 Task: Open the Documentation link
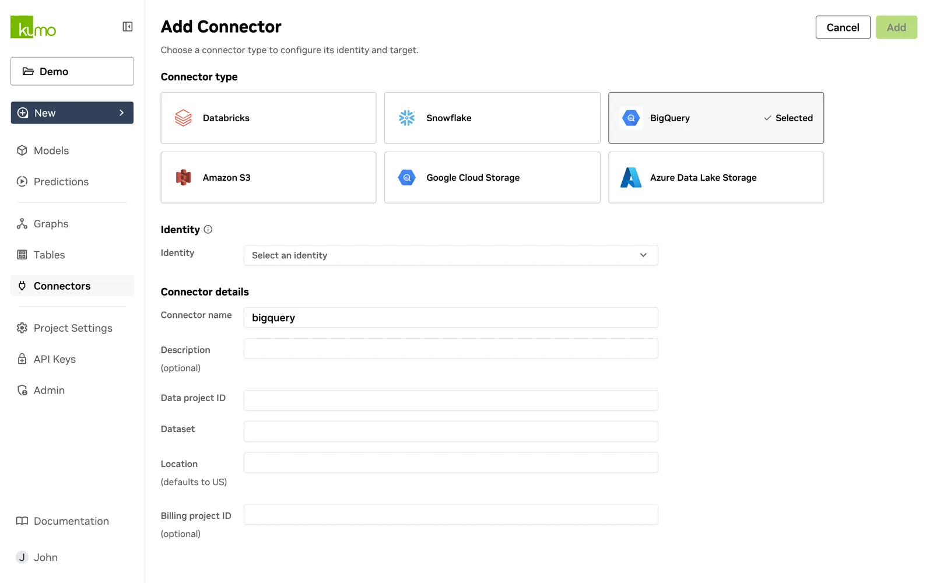72,521
